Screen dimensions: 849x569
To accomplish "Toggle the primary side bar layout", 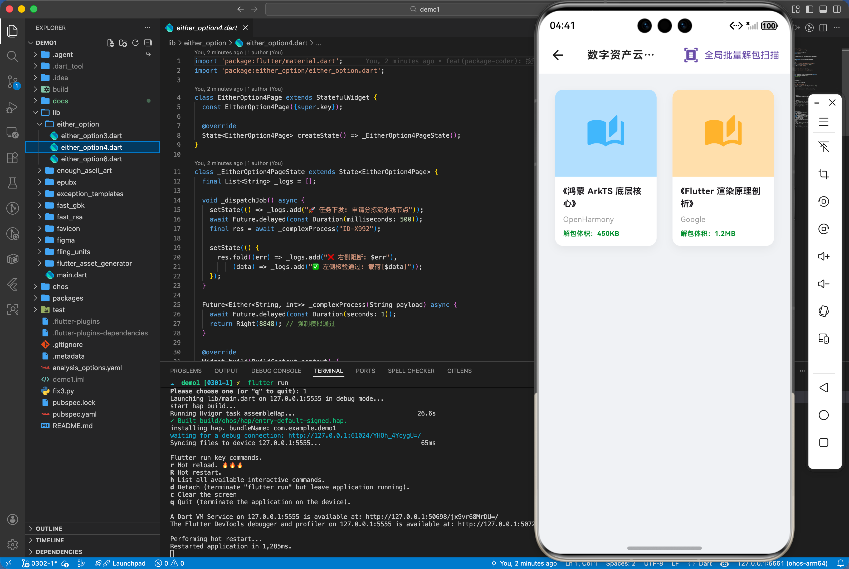I will pyautogui.click(x=809, y=9).
